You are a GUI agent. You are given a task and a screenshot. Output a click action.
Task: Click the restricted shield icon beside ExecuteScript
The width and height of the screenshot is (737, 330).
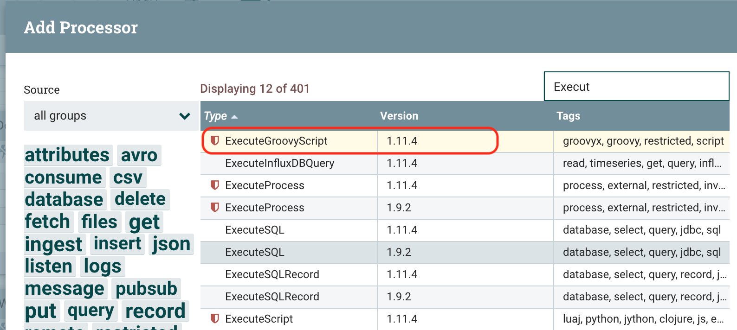point(214,319)
